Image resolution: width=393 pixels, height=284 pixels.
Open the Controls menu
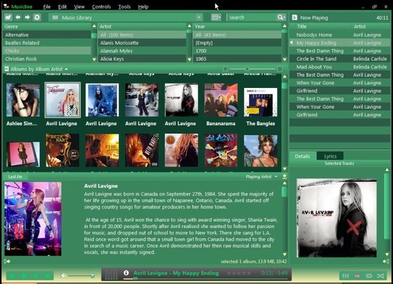tap(101, 7)
